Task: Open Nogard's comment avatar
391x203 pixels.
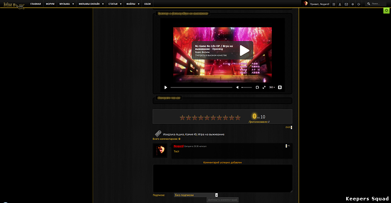Action: 160,150
